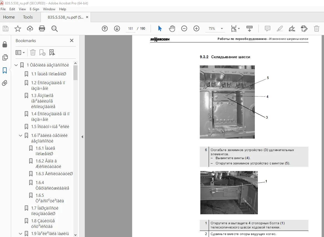
Task: Find the current bookmark icon
Action: (x=52, y=53)
